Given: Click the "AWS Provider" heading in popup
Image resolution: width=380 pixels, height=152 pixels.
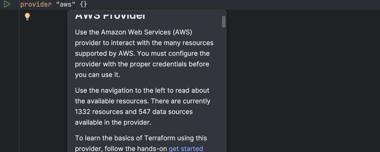Looking at the screenshot, I should tap(110, 16).
